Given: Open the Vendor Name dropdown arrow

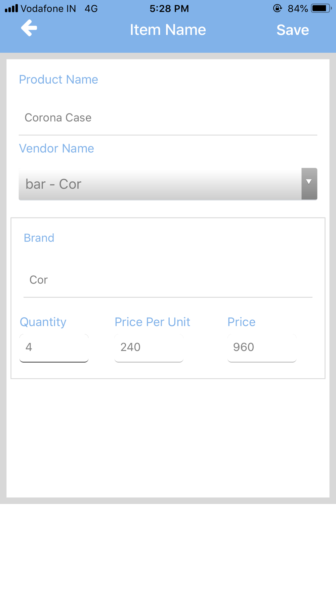Looking at the screenshot, I should coord(309,184).
